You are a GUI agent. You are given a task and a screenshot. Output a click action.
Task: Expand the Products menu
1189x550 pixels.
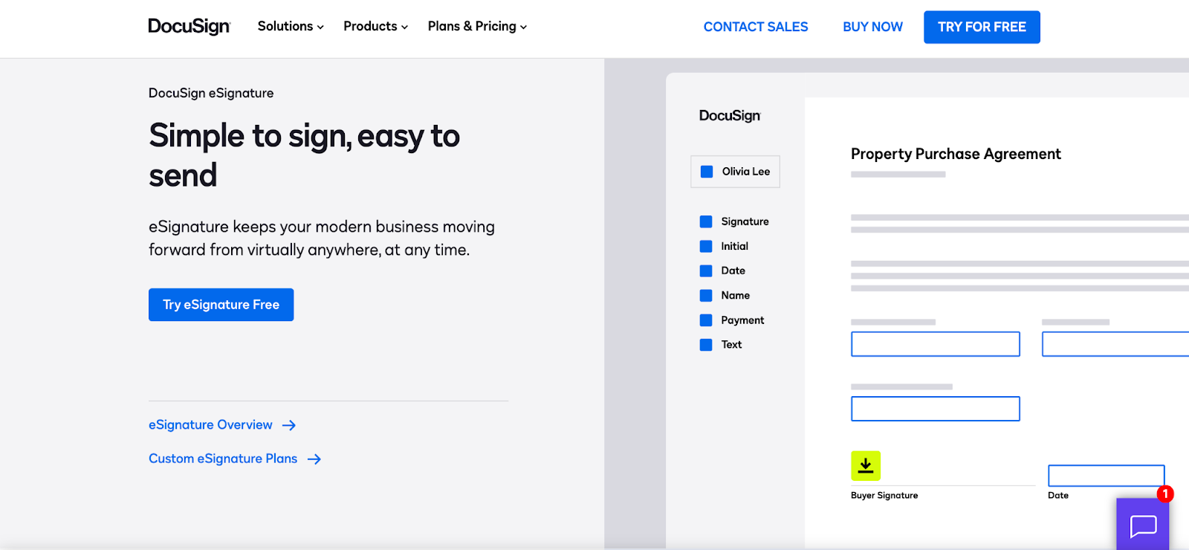coord(375,27)
